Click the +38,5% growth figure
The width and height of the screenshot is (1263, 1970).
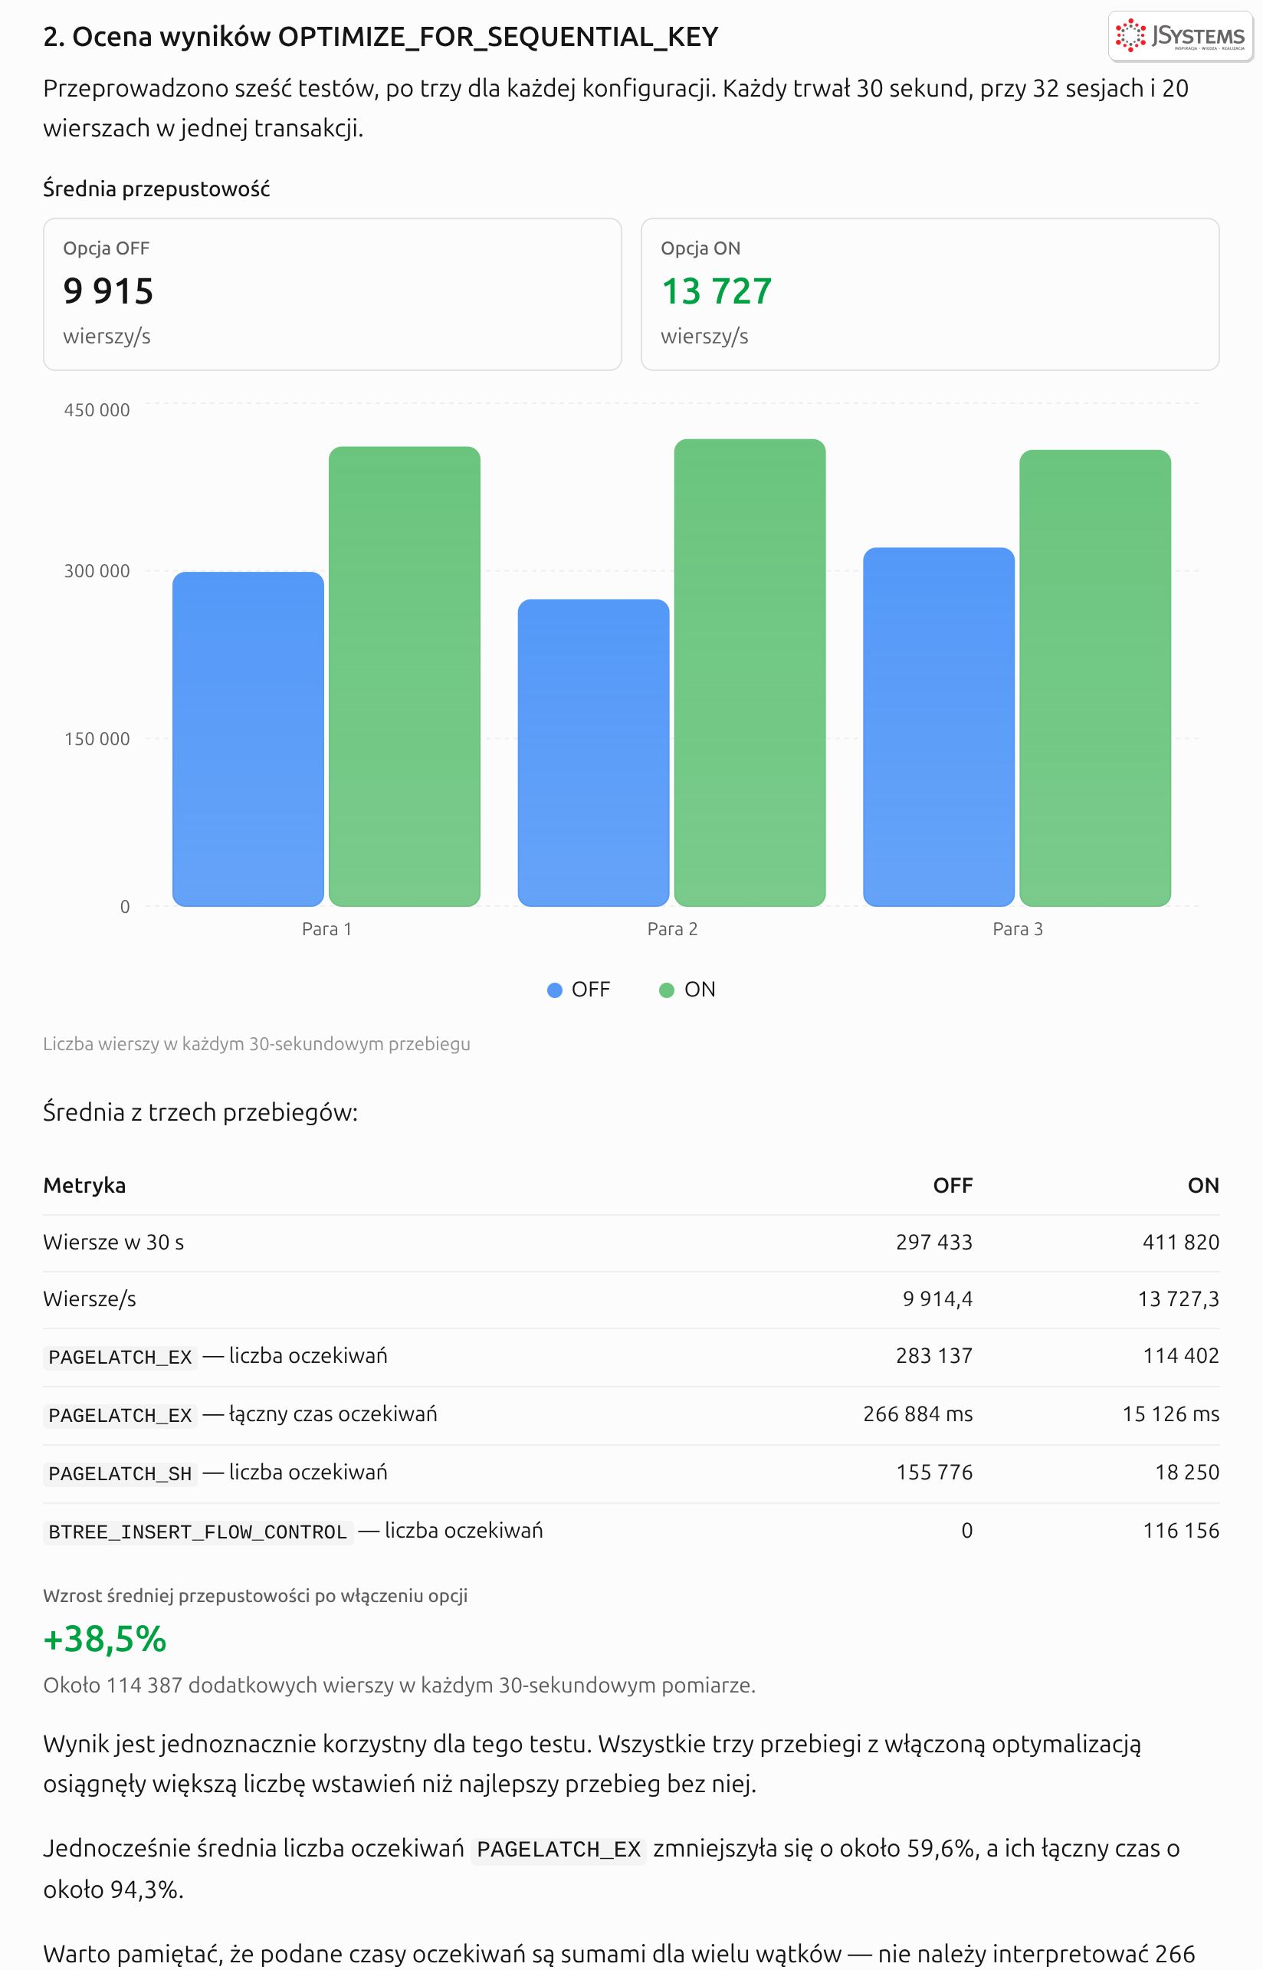click(105, 1639)
